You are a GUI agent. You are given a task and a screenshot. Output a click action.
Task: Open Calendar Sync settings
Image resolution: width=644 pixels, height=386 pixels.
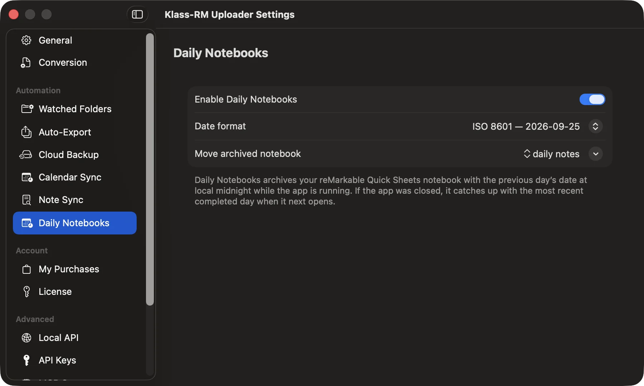pyautogui.click(x=75, y=177)
